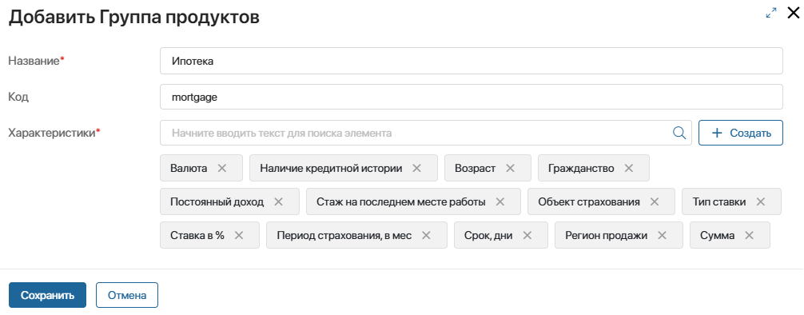Click the Добавить Группа продуктов title

(134, 17)
